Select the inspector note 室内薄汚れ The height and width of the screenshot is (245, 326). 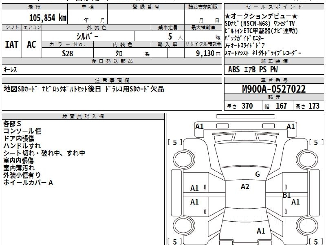point(19,168)
